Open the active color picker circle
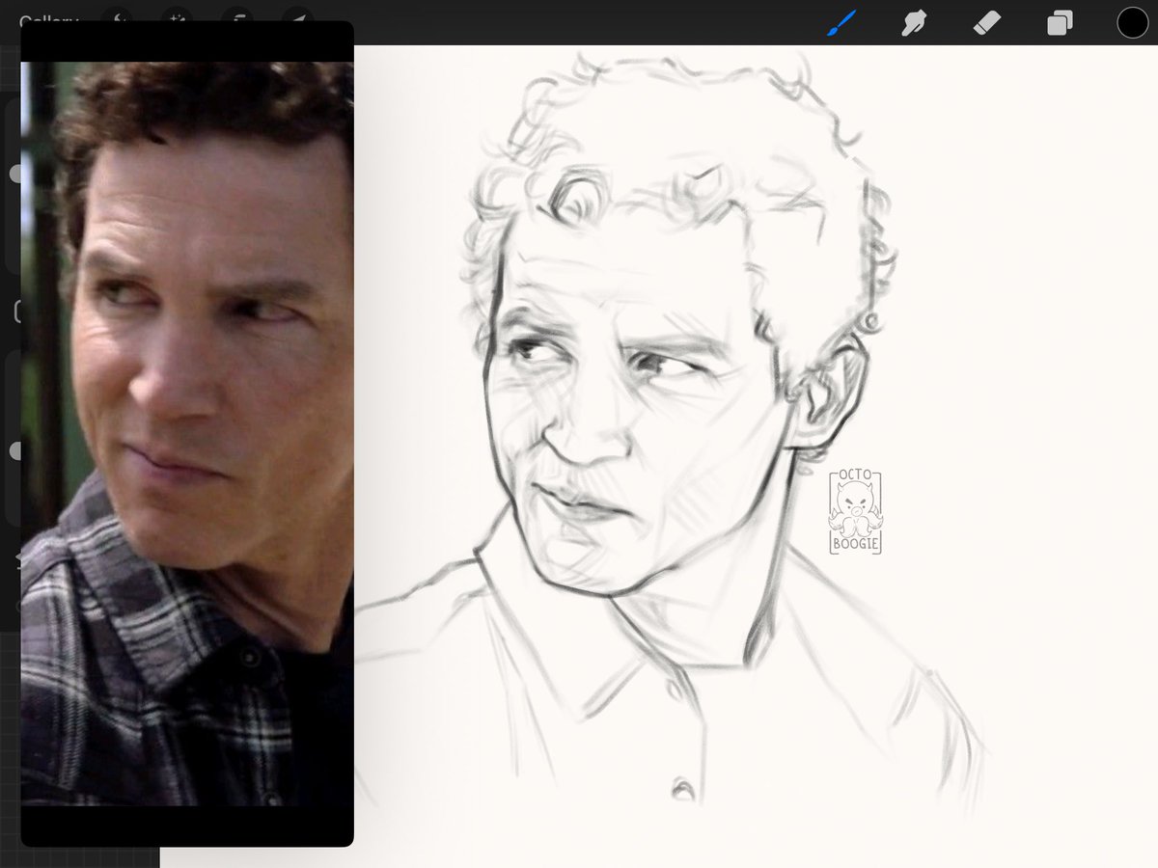This screenshot has height=868, width=1158. 1132,23
